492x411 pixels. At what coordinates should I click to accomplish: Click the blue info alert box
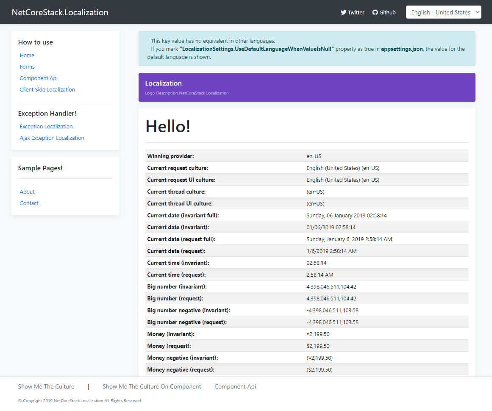[x=307, y=49]
